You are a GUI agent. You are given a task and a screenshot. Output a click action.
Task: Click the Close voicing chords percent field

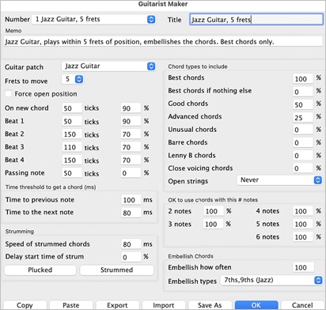coord(303,168)
